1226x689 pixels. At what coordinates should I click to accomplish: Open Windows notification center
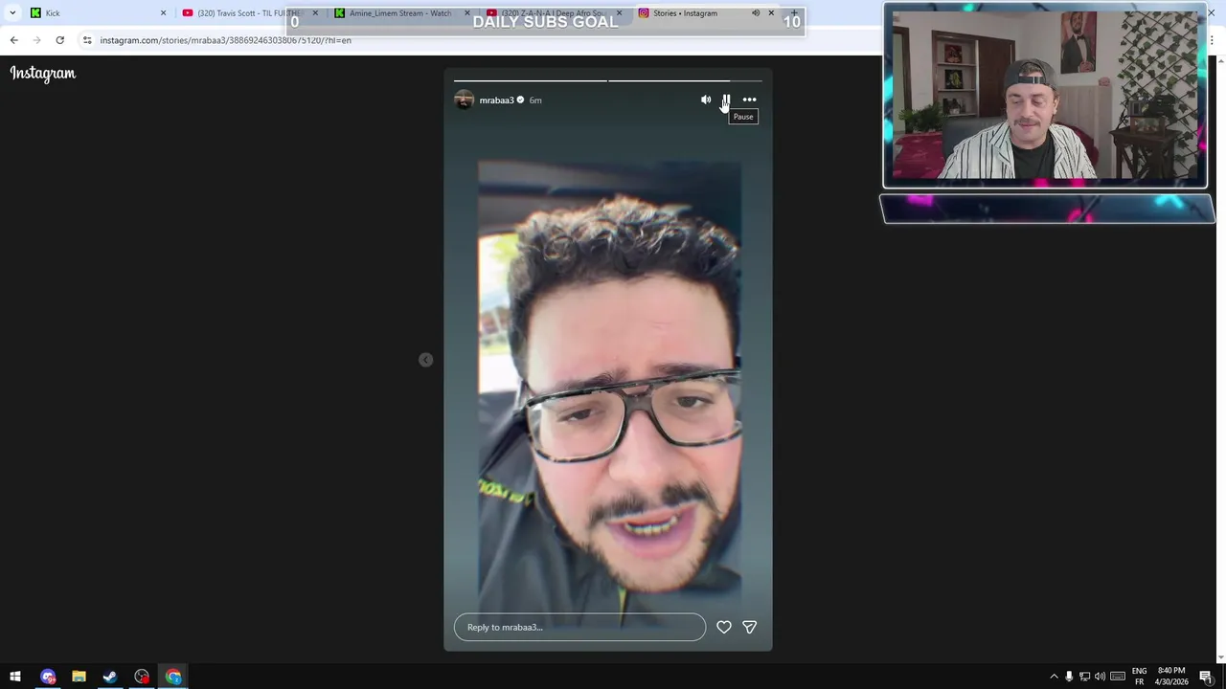tap(1206, 677)
